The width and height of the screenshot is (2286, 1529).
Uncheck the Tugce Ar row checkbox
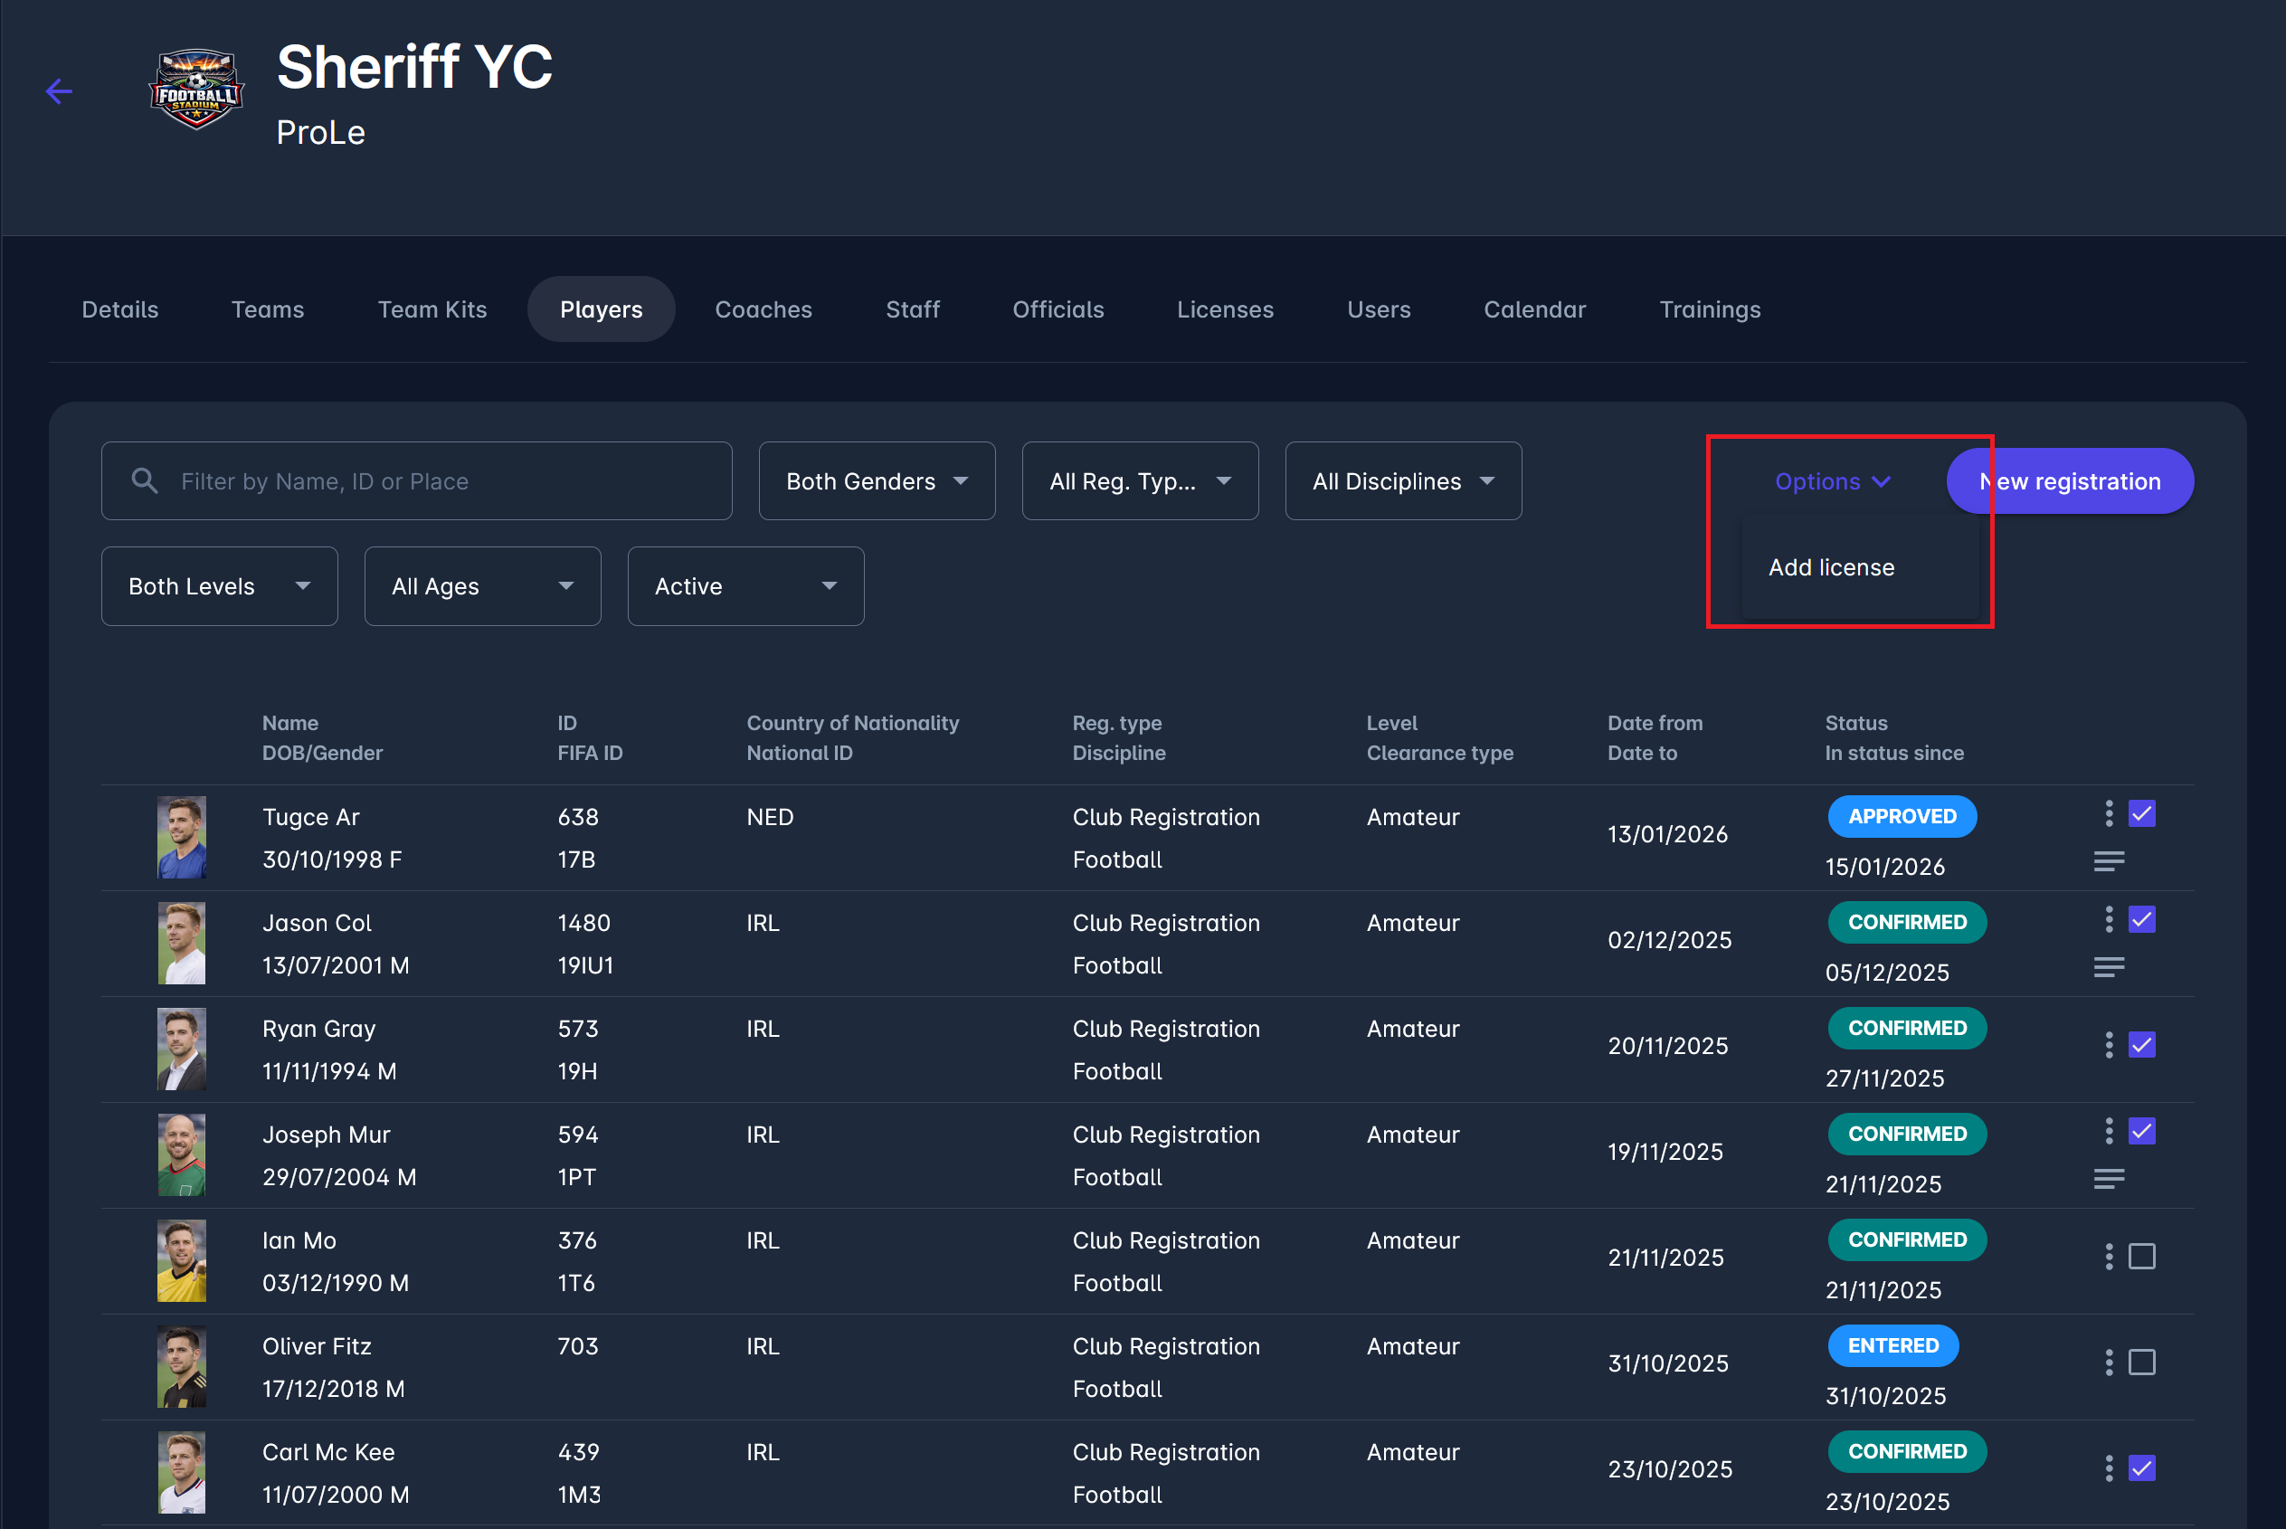[x=2142, y=813]
